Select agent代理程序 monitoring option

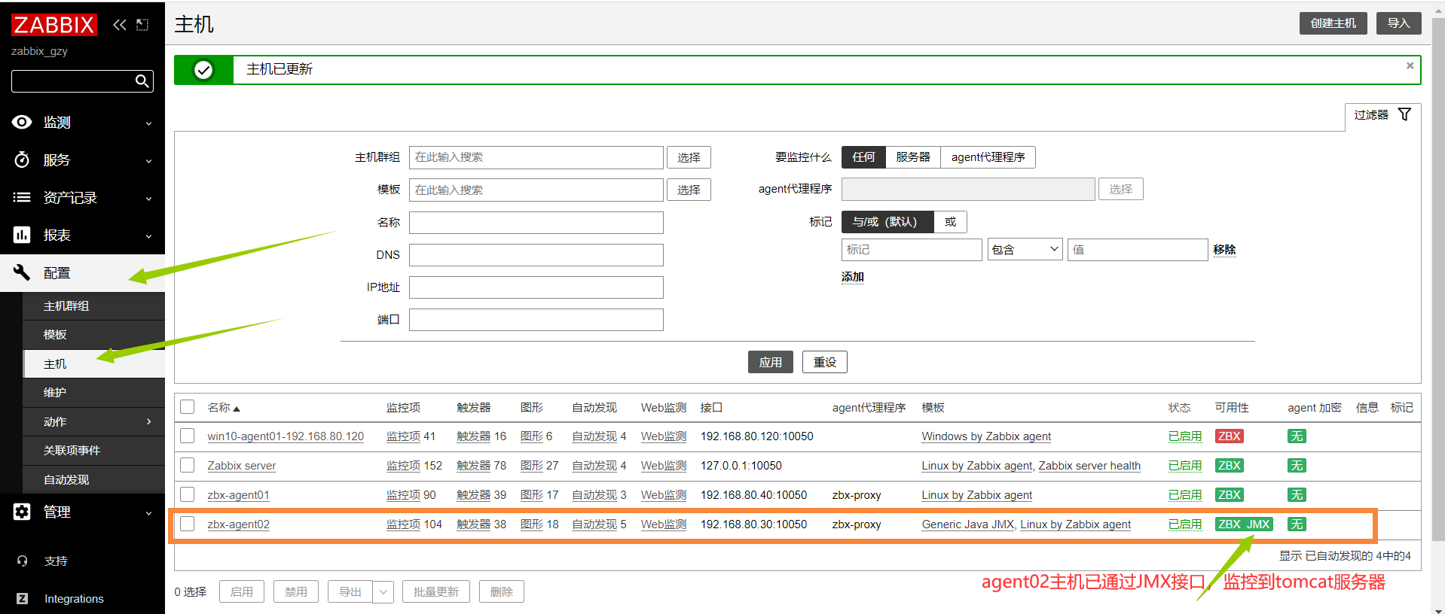click(988, 157)
